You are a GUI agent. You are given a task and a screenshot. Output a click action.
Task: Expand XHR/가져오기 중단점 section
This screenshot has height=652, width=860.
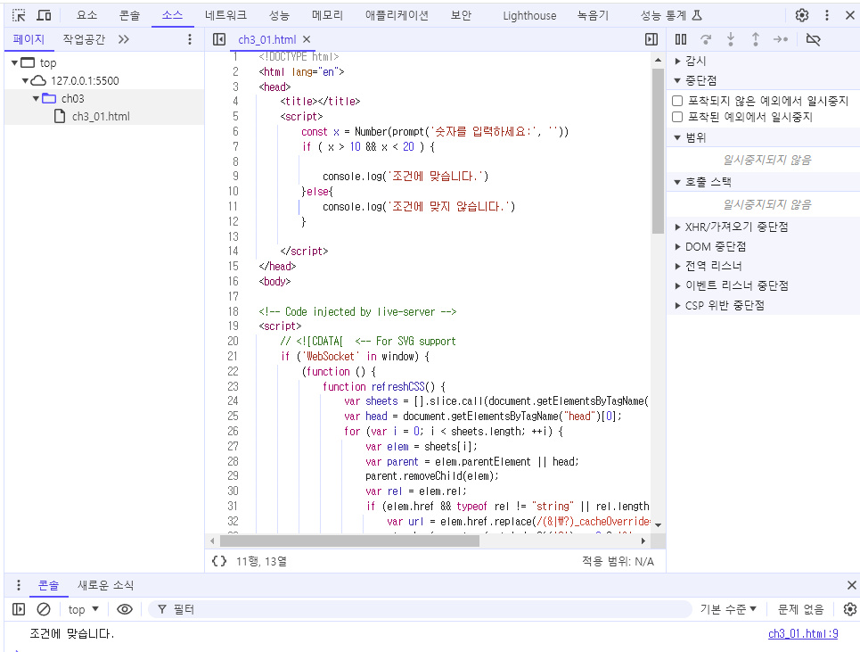678,227
